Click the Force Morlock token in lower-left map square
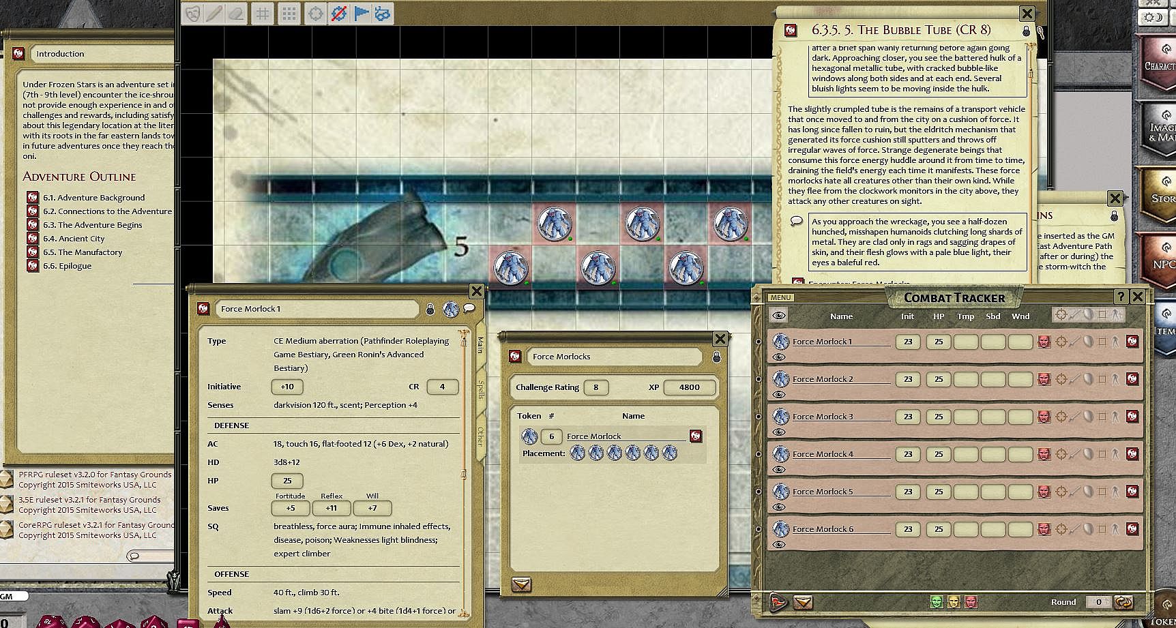 [x=511, y=267]
